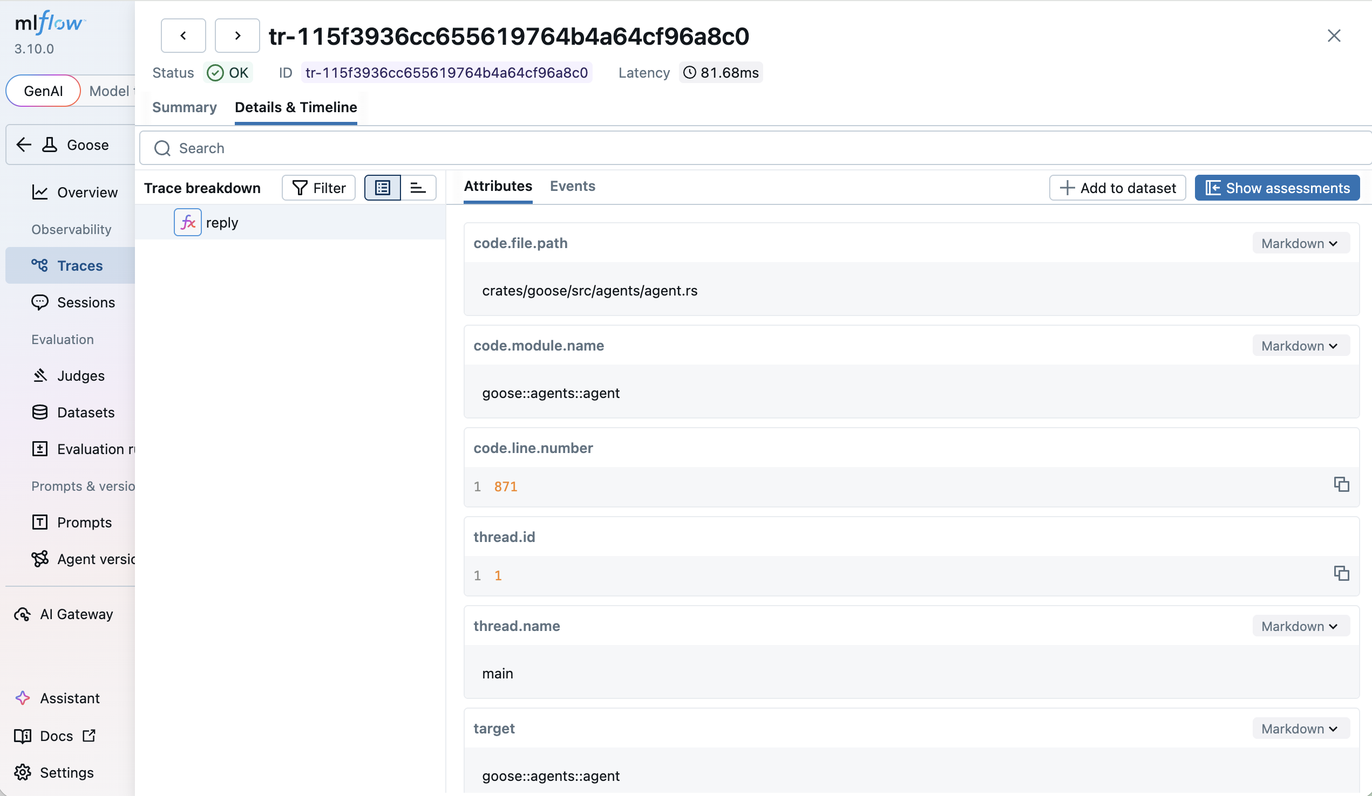1372x796 pixels.
Task: Switch to timeline view in trace breakdown
Action: (x=418, y=187)
